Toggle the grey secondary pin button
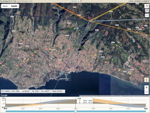The width and height of the screenshot is (150, 113). (147, 10)
